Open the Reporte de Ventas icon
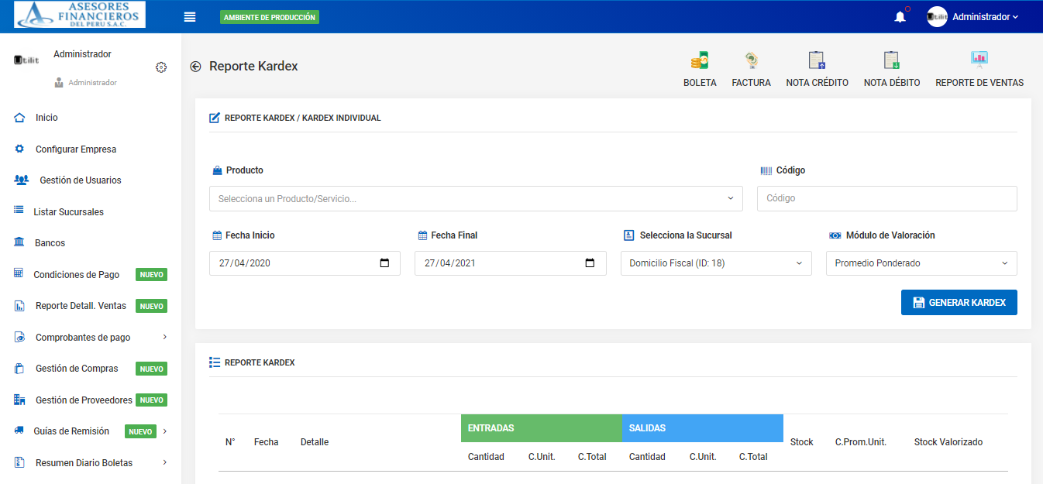1043x484 pixels. [x=979, y=61]
